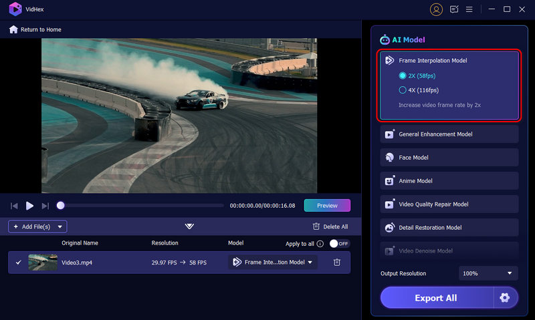Play the video preview
The width and height of the screenshot is (535, 320).
tap(29, 206)
